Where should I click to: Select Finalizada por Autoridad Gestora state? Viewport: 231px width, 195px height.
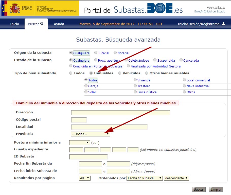(128, 66)
